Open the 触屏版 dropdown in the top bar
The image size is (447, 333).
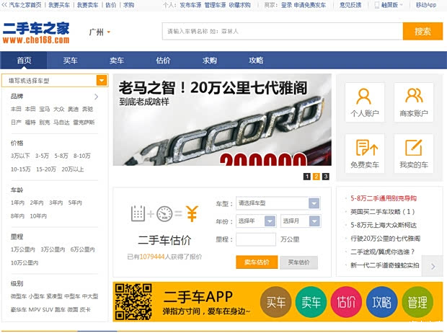coord(389,5)
